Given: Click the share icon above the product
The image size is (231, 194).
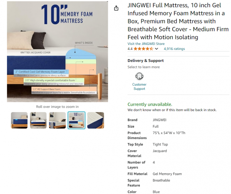Looking at the screenshot, I should 116,8.
